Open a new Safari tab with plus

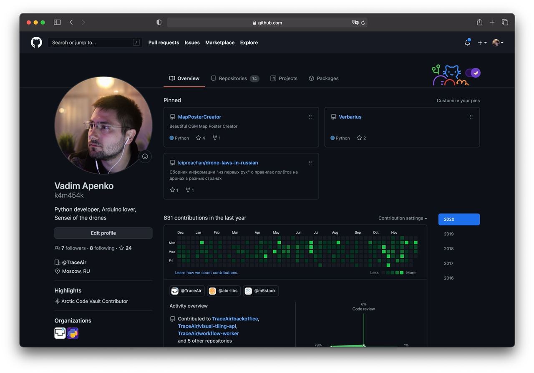492,23
